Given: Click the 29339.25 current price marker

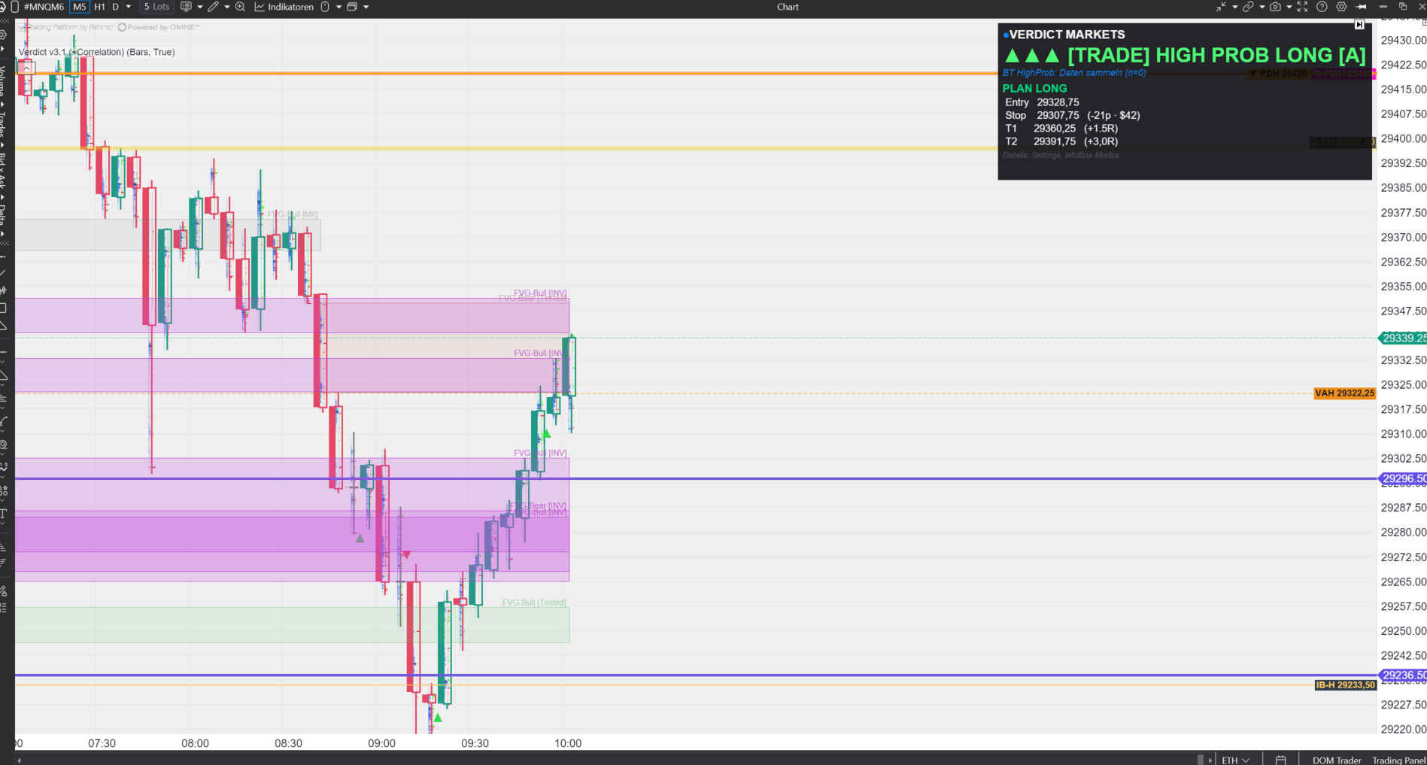Looking at the screenshot, I should coord(1403,338).
